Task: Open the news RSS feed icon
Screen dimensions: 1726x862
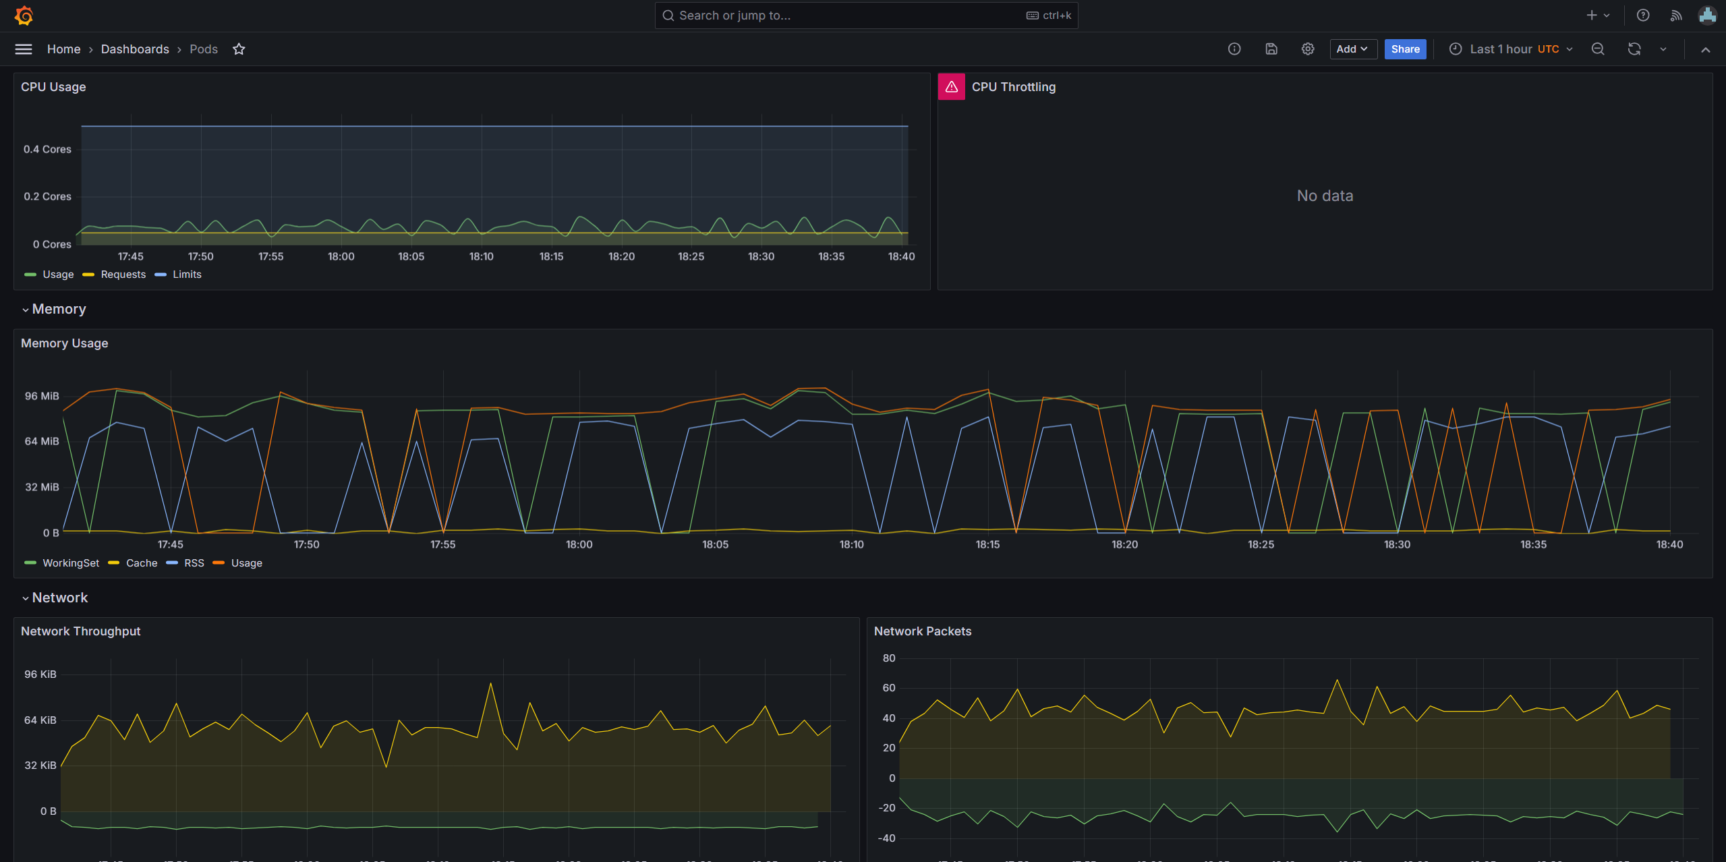Action: coord(1676,15)
